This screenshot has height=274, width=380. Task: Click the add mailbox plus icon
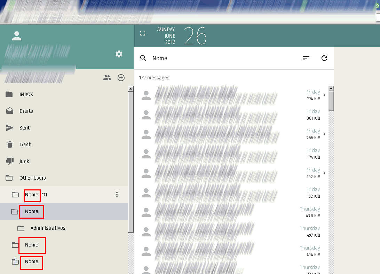click(121, 78)
